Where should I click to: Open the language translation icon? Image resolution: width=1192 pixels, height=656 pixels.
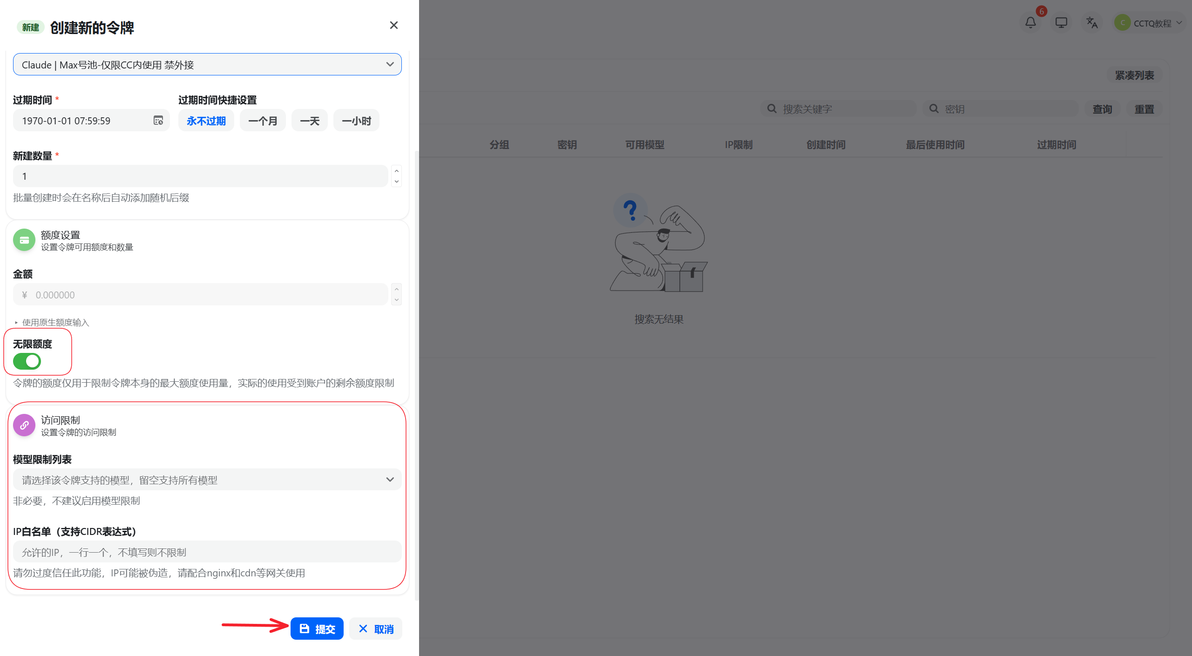(x=1092, y=22)
